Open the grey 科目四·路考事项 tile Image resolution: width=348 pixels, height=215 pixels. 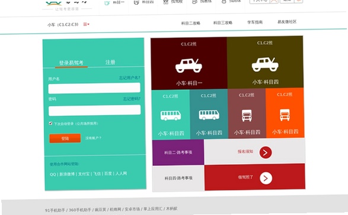pyautogui.click(x=178, y=178)
